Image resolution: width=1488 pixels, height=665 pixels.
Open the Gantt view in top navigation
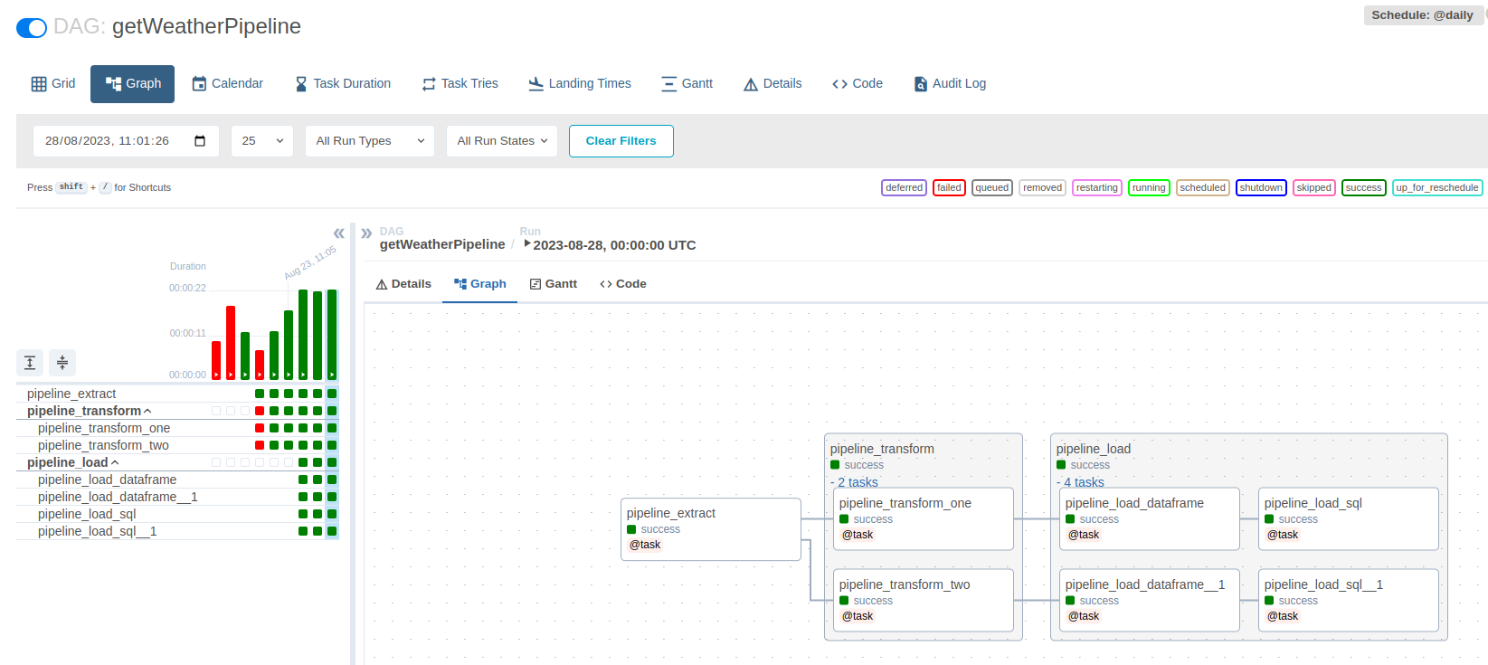(x=687, y=83)
